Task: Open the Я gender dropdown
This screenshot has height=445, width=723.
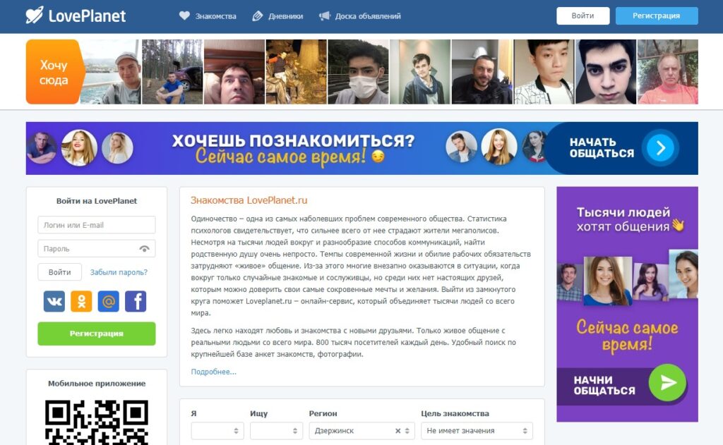Action: click(x=217, y=431)
